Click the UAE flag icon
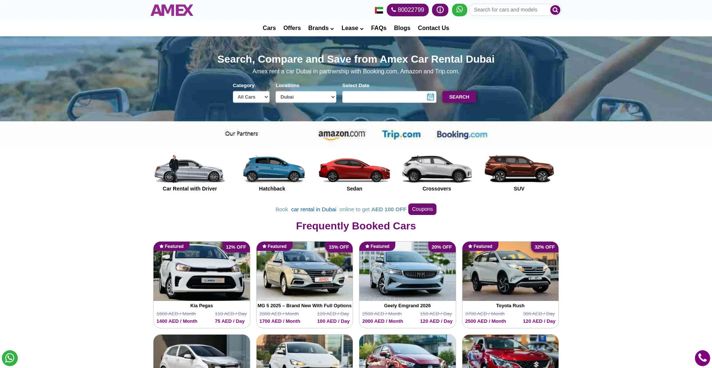 379,10
